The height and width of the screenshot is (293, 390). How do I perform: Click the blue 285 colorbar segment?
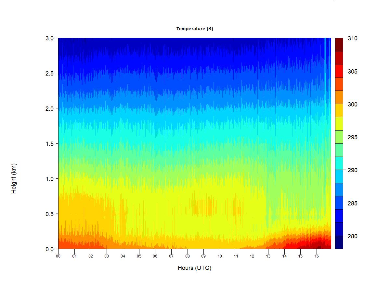339,202
